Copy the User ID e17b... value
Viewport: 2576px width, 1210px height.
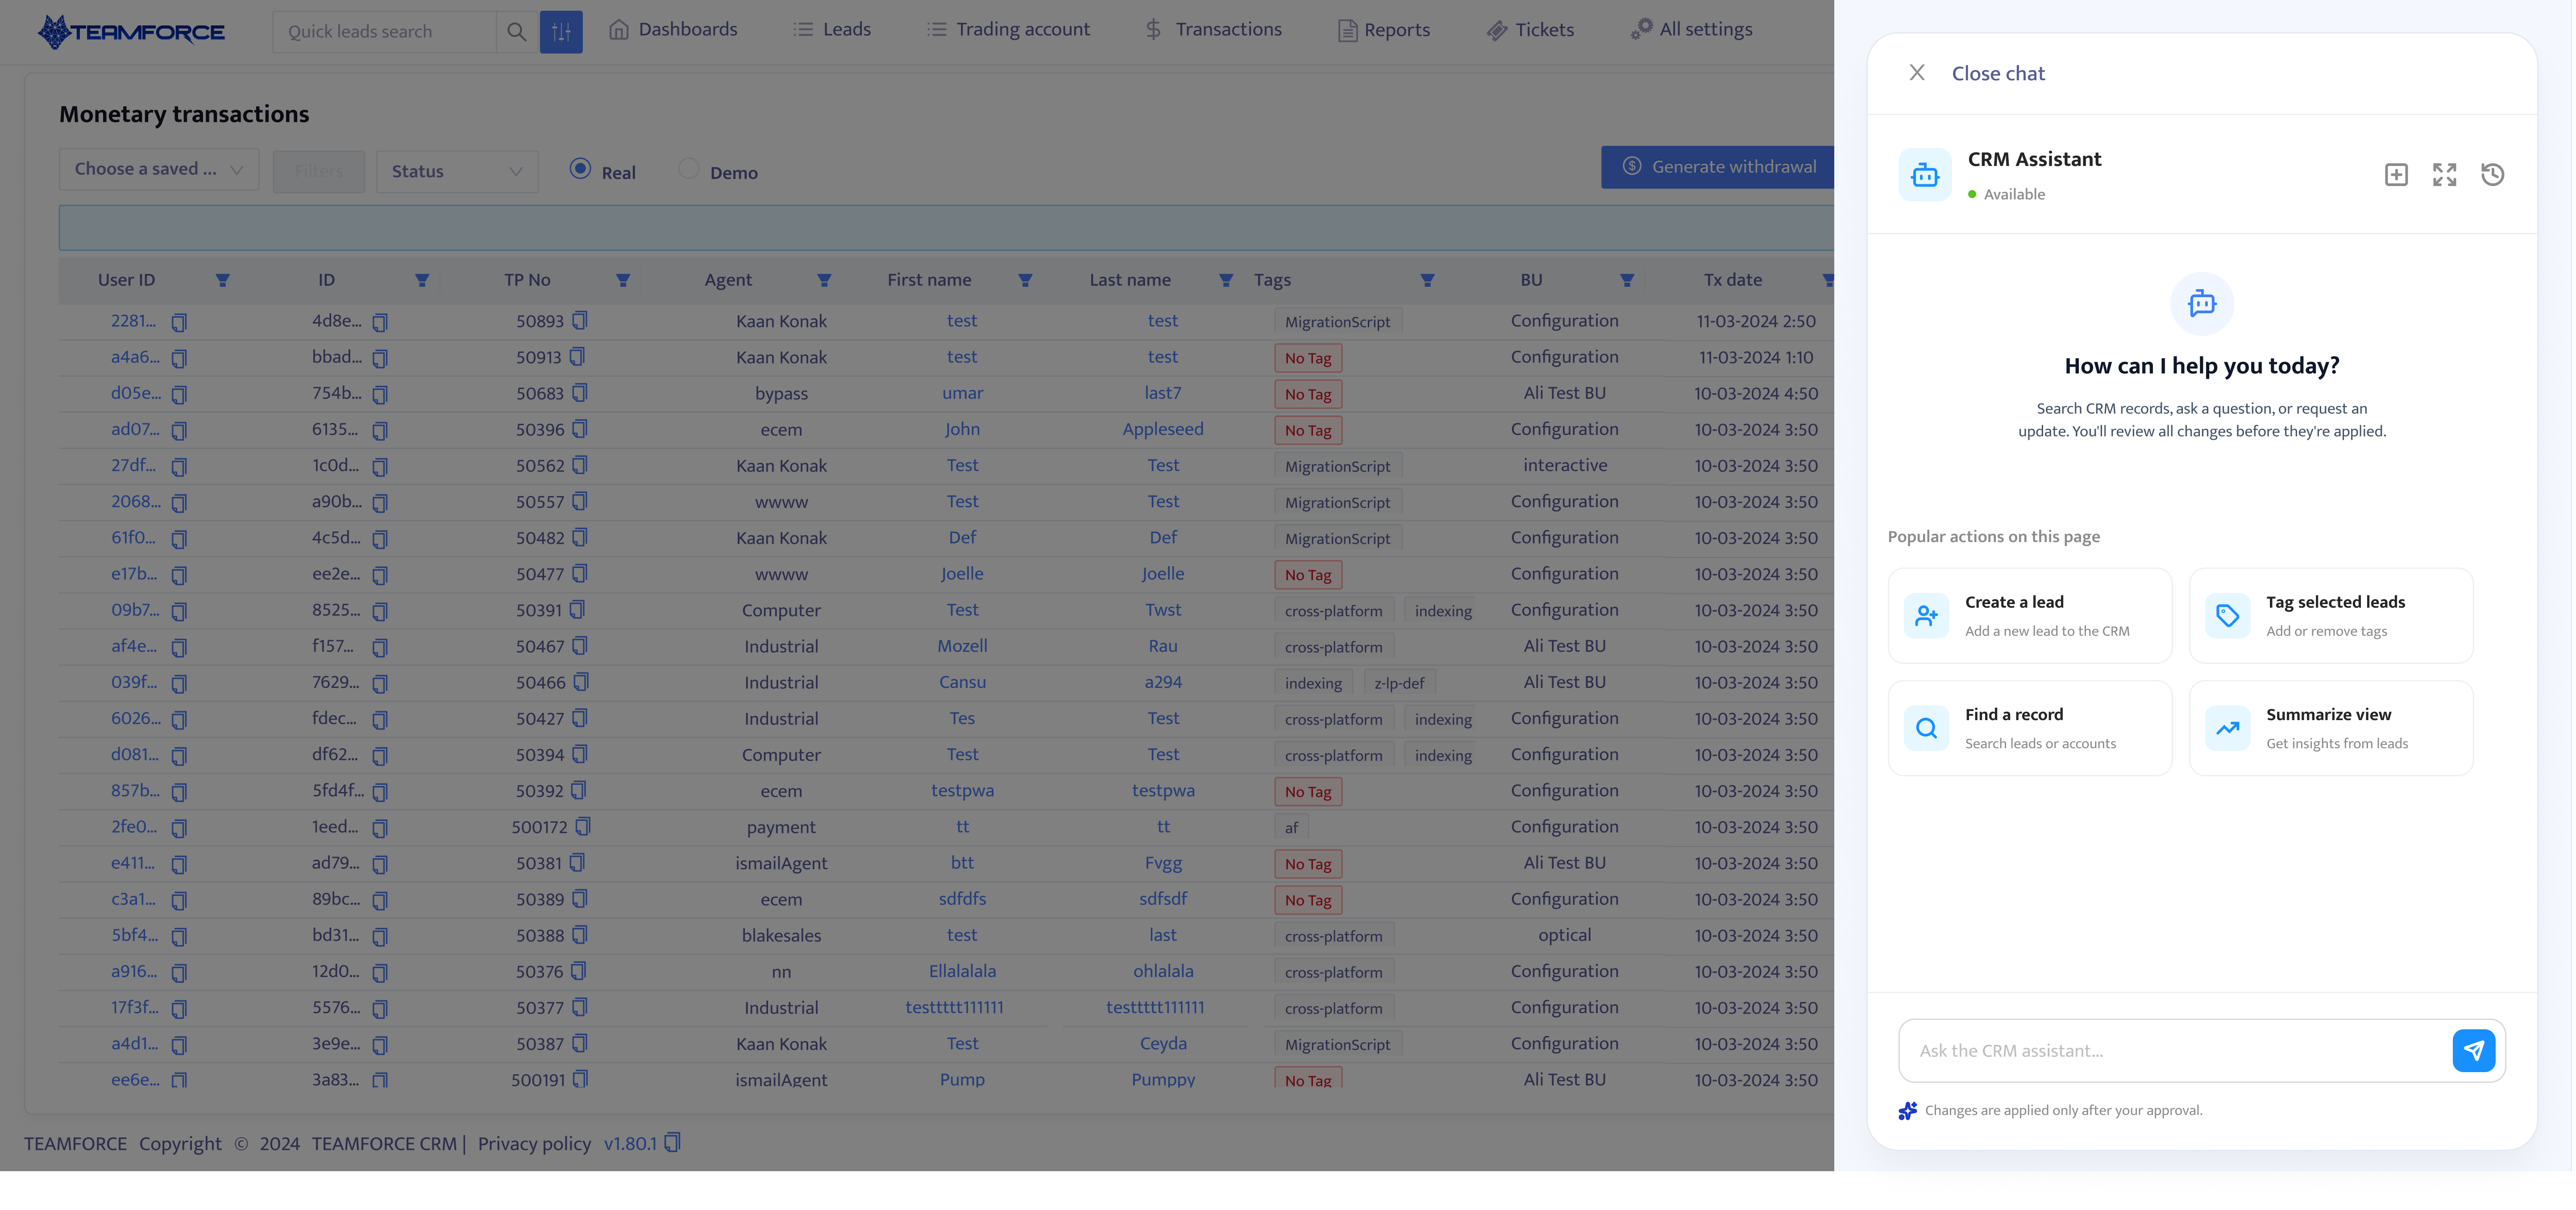tap(179, 575)
